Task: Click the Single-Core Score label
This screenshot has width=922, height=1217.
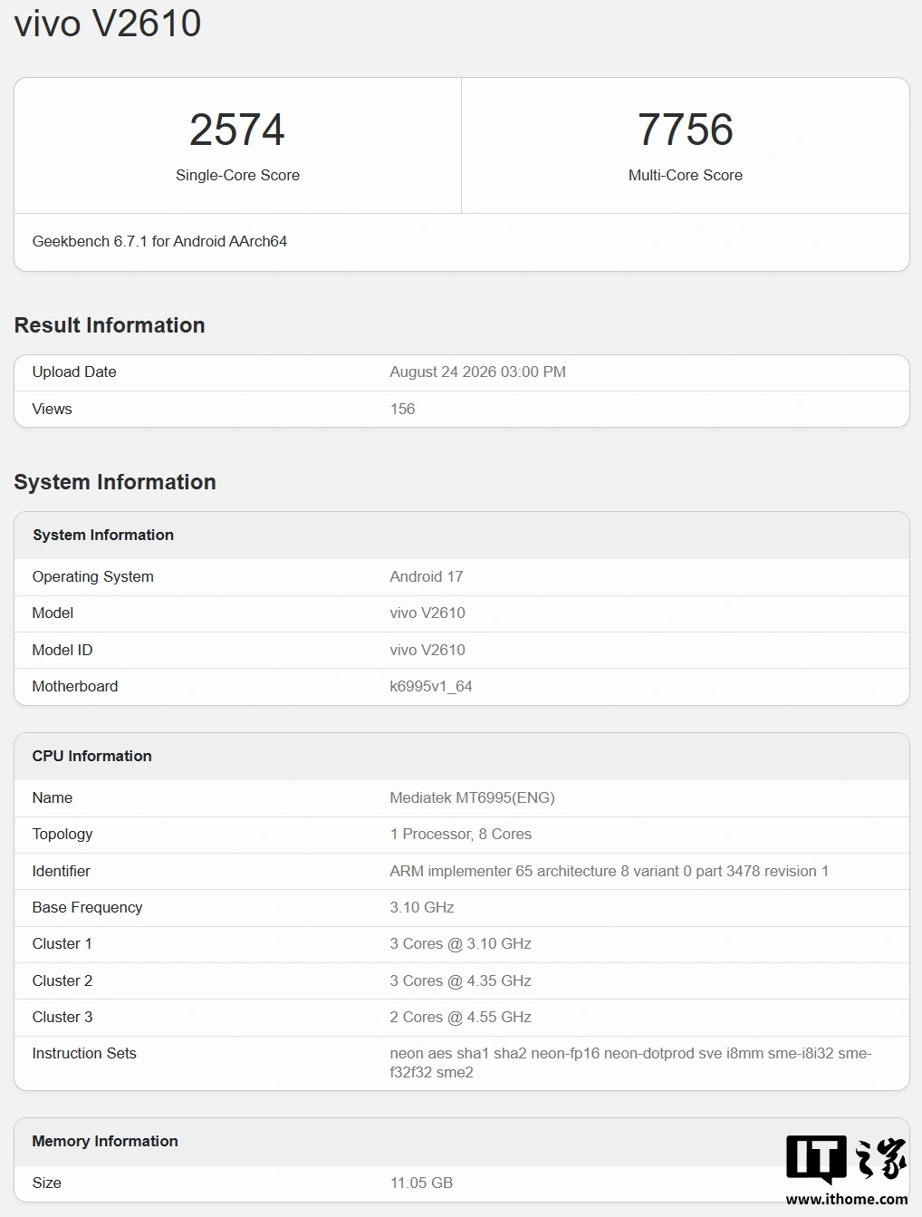Action: click(x=237, y=175)
